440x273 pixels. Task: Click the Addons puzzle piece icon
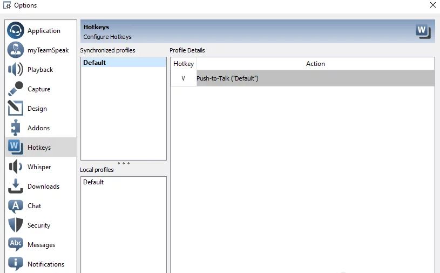[16, 128]
